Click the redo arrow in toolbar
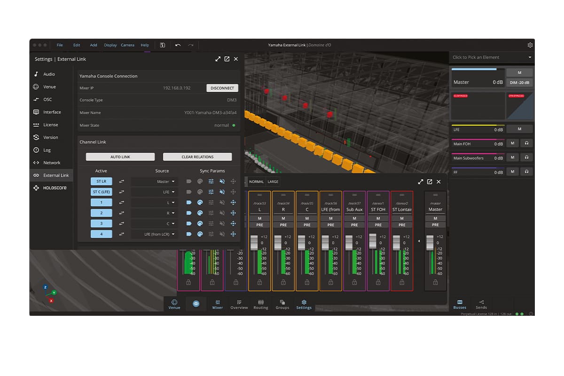 190,45
